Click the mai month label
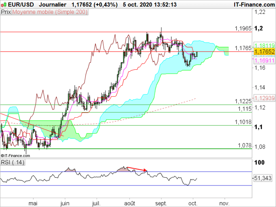This screenshot has width=276, height=207. click(33, 203)
